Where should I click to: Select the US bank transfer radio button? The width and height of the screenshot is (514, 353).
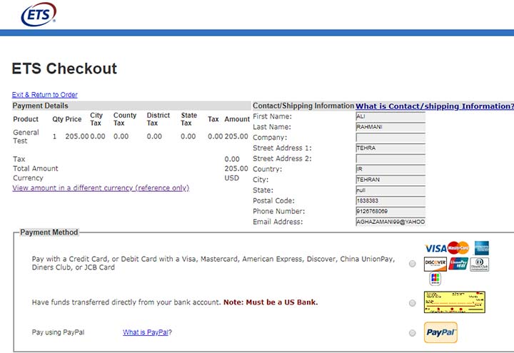pyautogui.click(x=413, y=303)
